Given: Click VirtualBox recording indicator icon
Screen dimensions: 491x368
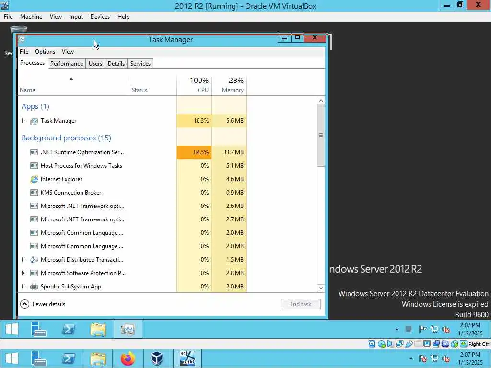Looking at the screenshot, I should click(x=436, y=344).
